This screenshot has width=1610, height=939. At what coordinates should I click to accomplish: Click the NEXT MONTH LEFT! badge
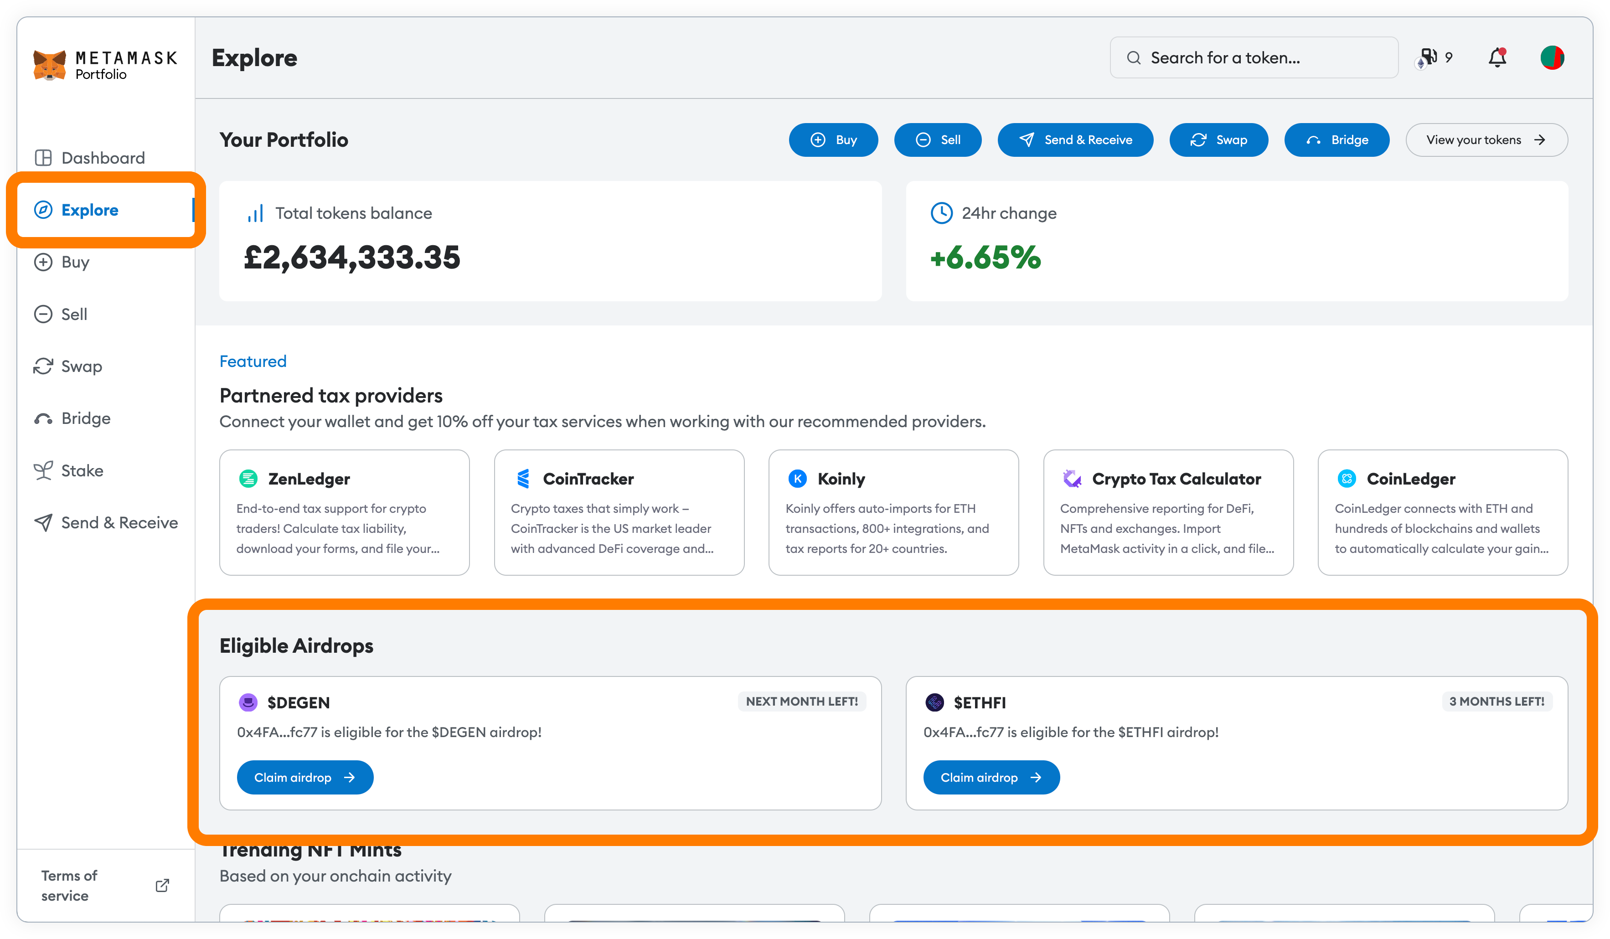[x=802, y=702]
